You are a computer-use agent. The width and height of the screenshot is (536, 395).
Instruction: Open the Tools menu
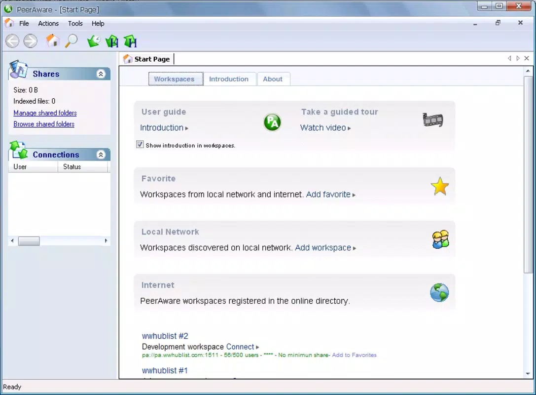tap(75, 23)
